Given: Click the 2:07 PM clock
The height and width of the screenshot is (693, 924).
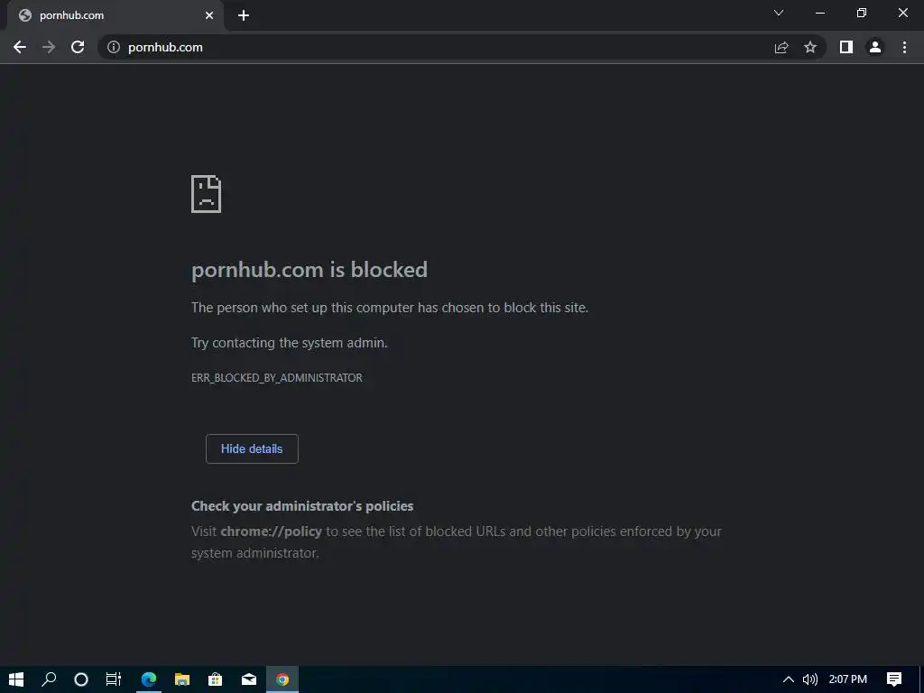Looking at the screenshot, I should pyautogui.click(x=847, y=679).
